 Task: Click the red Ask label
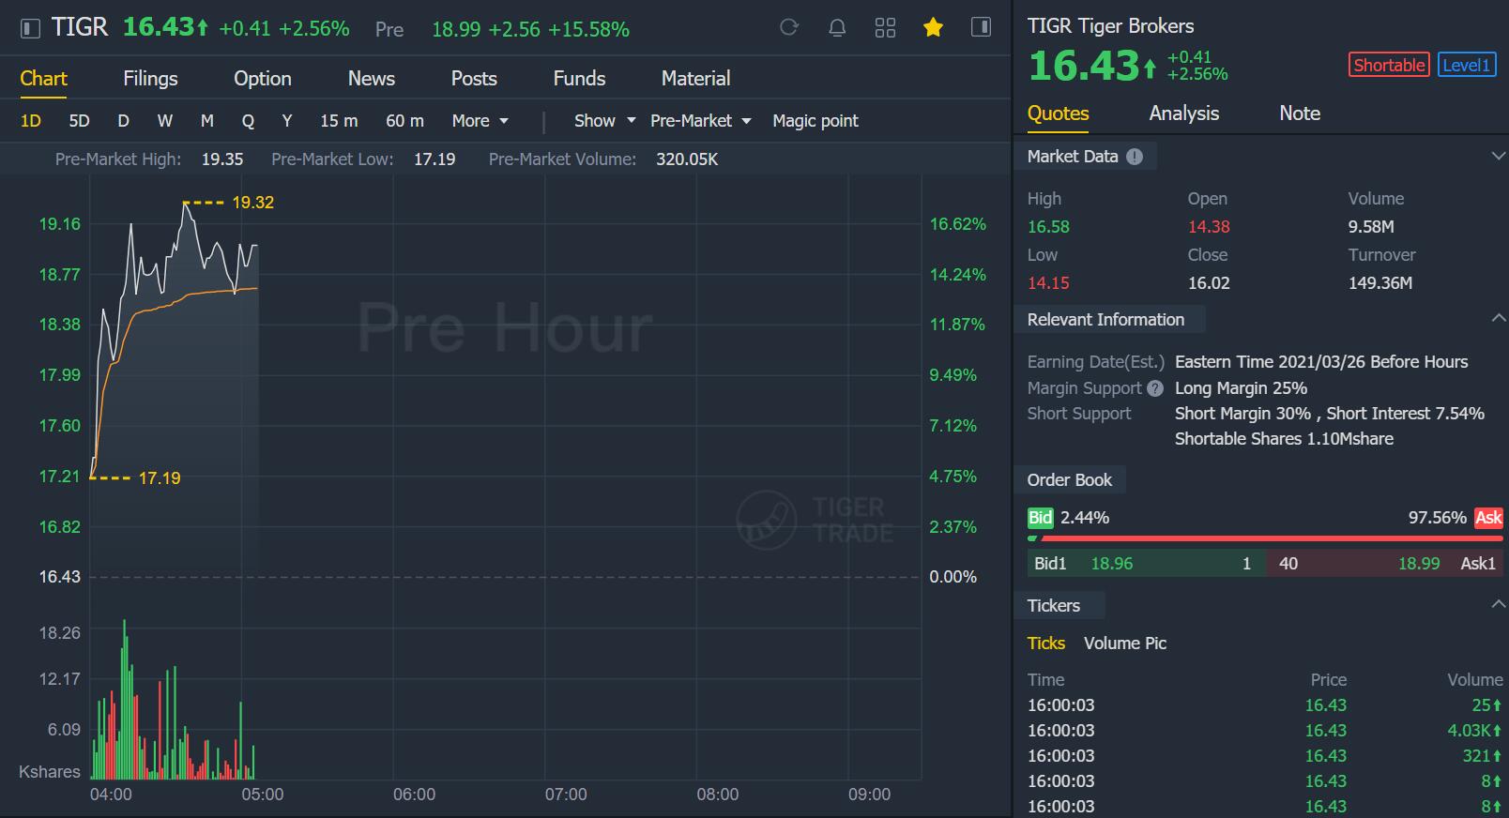pyautogui.click(x=1488, y=518)
